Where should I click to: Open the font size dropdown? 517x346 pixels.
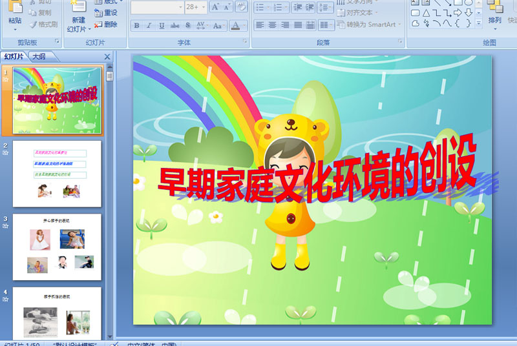pyautogui.click(x=204, y=7)
